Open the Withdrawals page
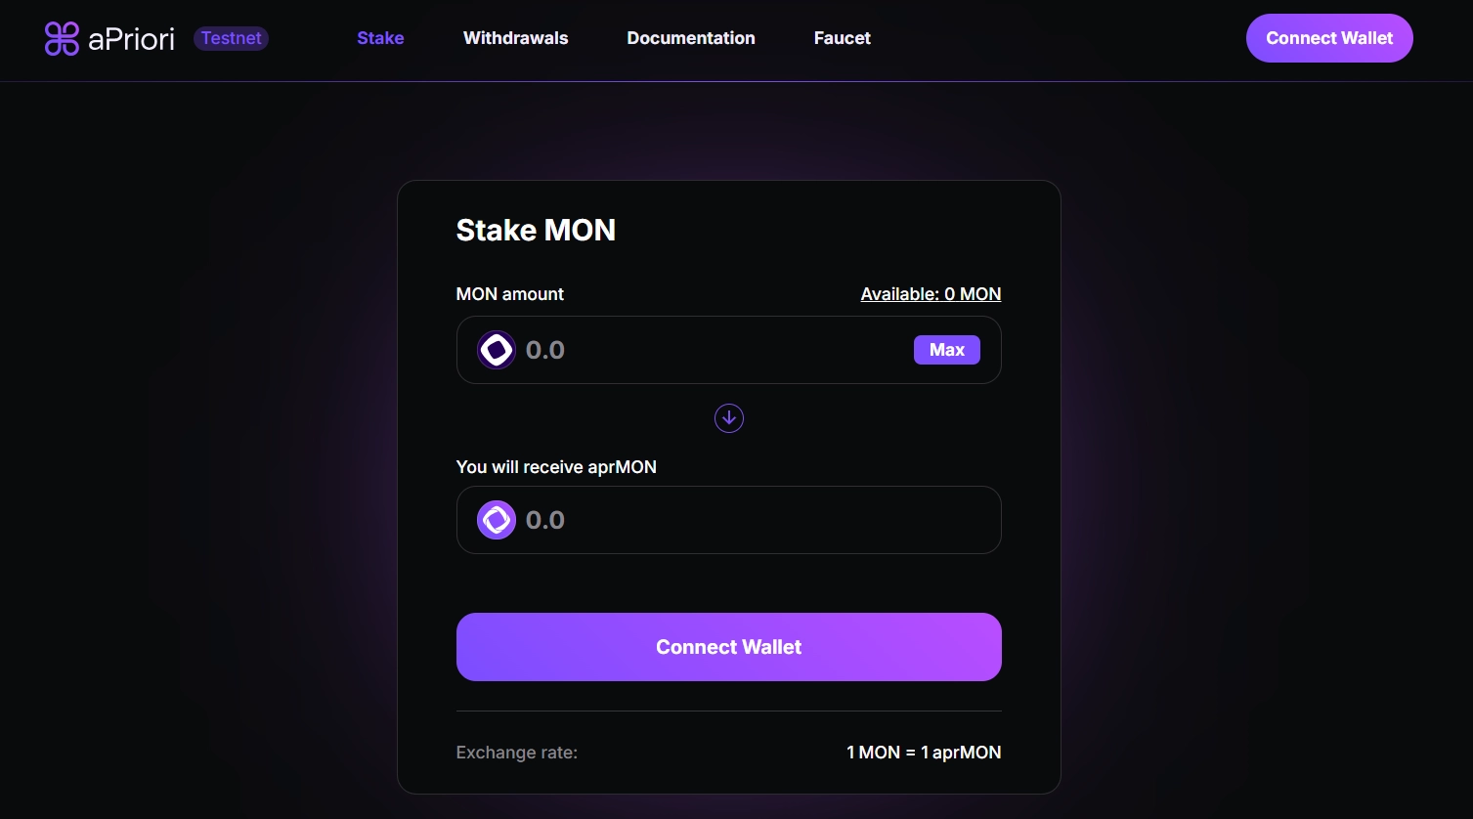 [515, 38]
